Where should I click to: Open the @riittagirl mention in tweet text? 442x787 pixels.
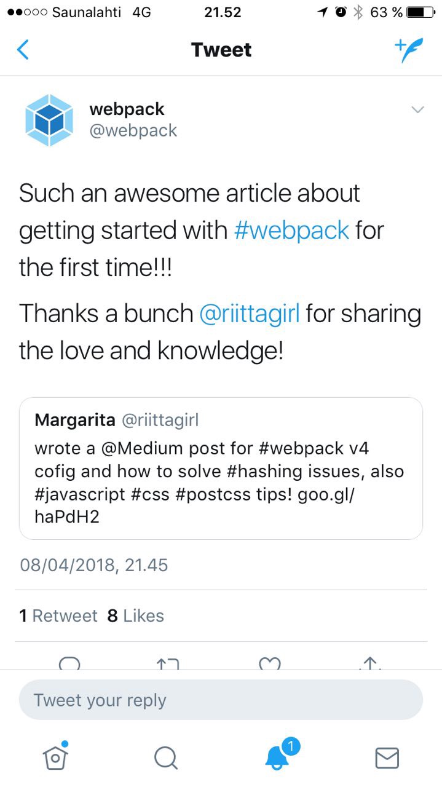click(250, 314)
